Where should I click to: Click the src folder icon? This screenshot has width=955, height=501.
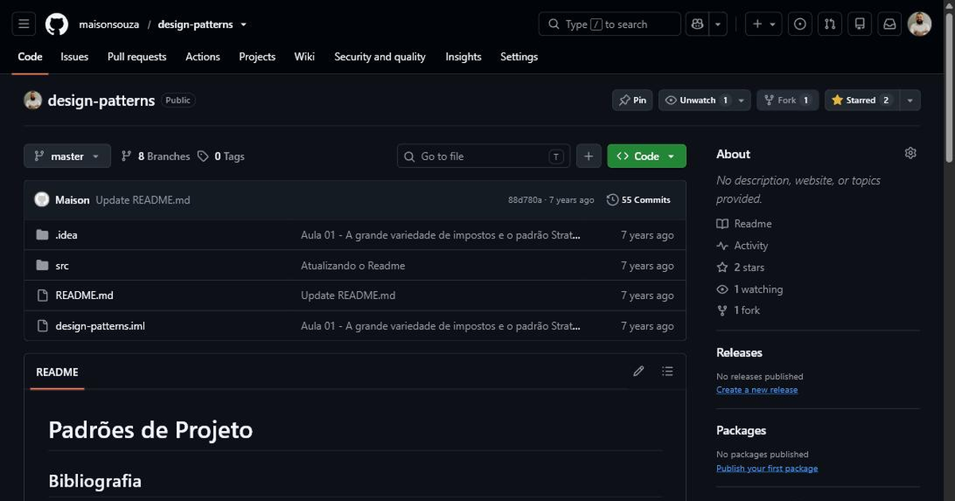43,266
